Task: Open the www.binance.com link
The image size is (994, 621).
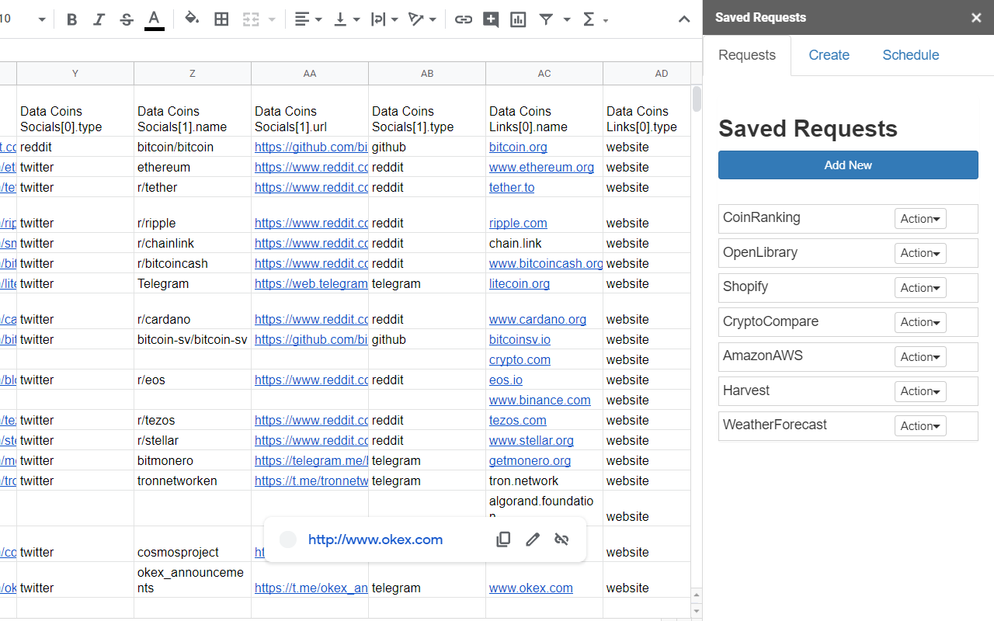Action: click(540, 401)
